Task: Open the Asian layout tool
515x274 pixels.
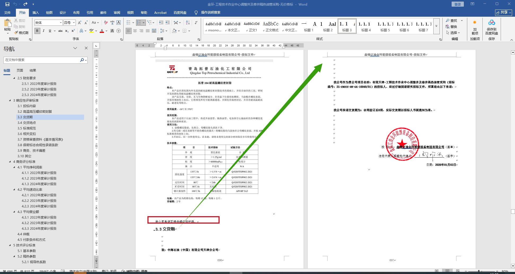Action: (176, 23)
